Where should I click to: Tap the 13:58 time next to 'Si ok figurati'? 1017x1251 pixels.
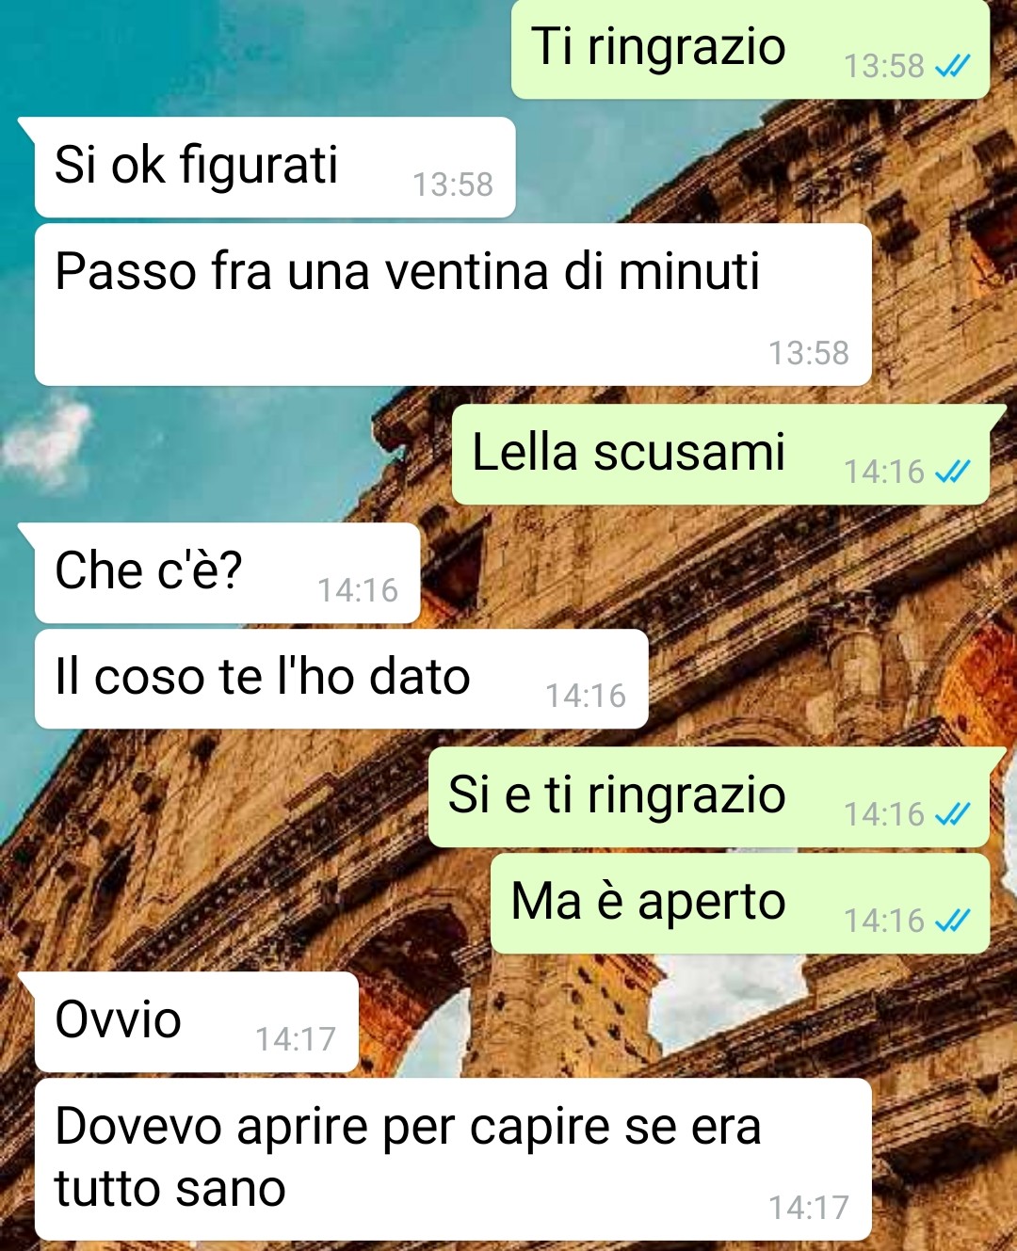453,184
